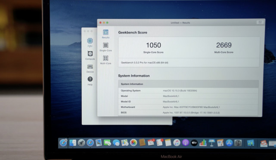Select the Motherboard row value Apple Inc. Mac-0CFF9C7C2B63DF8D
This screenshot has height=160, width=276.
[191, 107]
